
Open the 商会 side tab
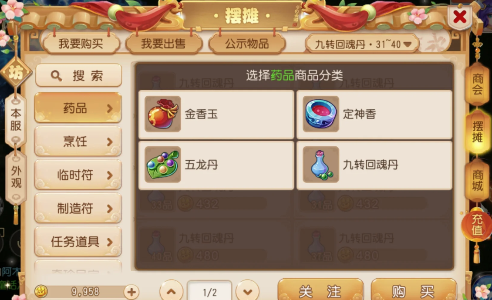coord(477,84)
